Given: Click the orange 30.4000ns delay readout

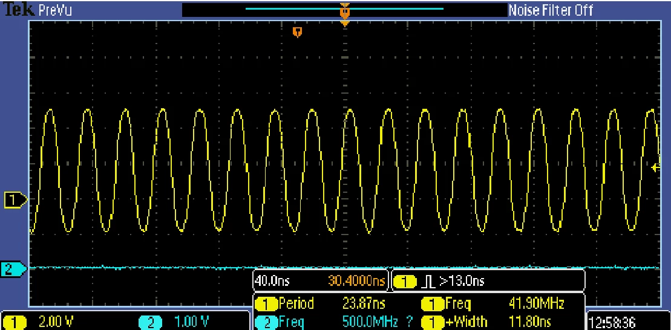Looking at the screenshot, I should 357,281.
